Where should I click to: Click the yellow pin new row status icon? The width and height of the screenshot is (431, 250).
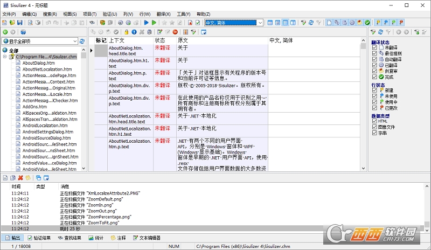tap(378, 23)
